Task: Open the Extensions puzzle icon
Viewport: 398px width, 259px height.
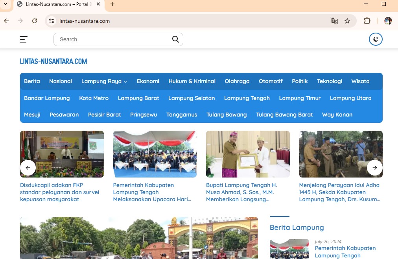Action: point(367,21)
